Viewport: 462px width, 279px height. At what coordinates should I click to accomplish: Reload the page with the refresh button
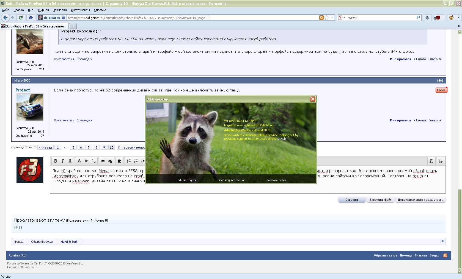point(21,18)
